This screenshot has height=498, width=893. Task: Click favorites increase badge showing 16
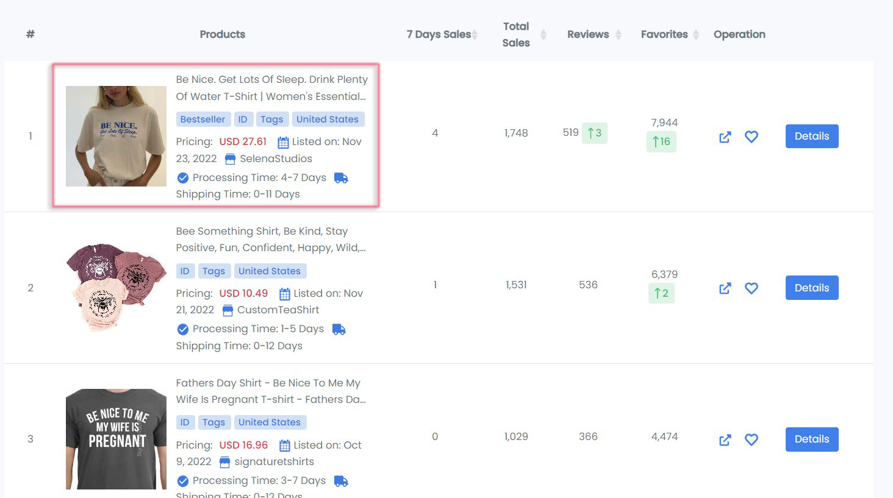(x=661, y=141)
